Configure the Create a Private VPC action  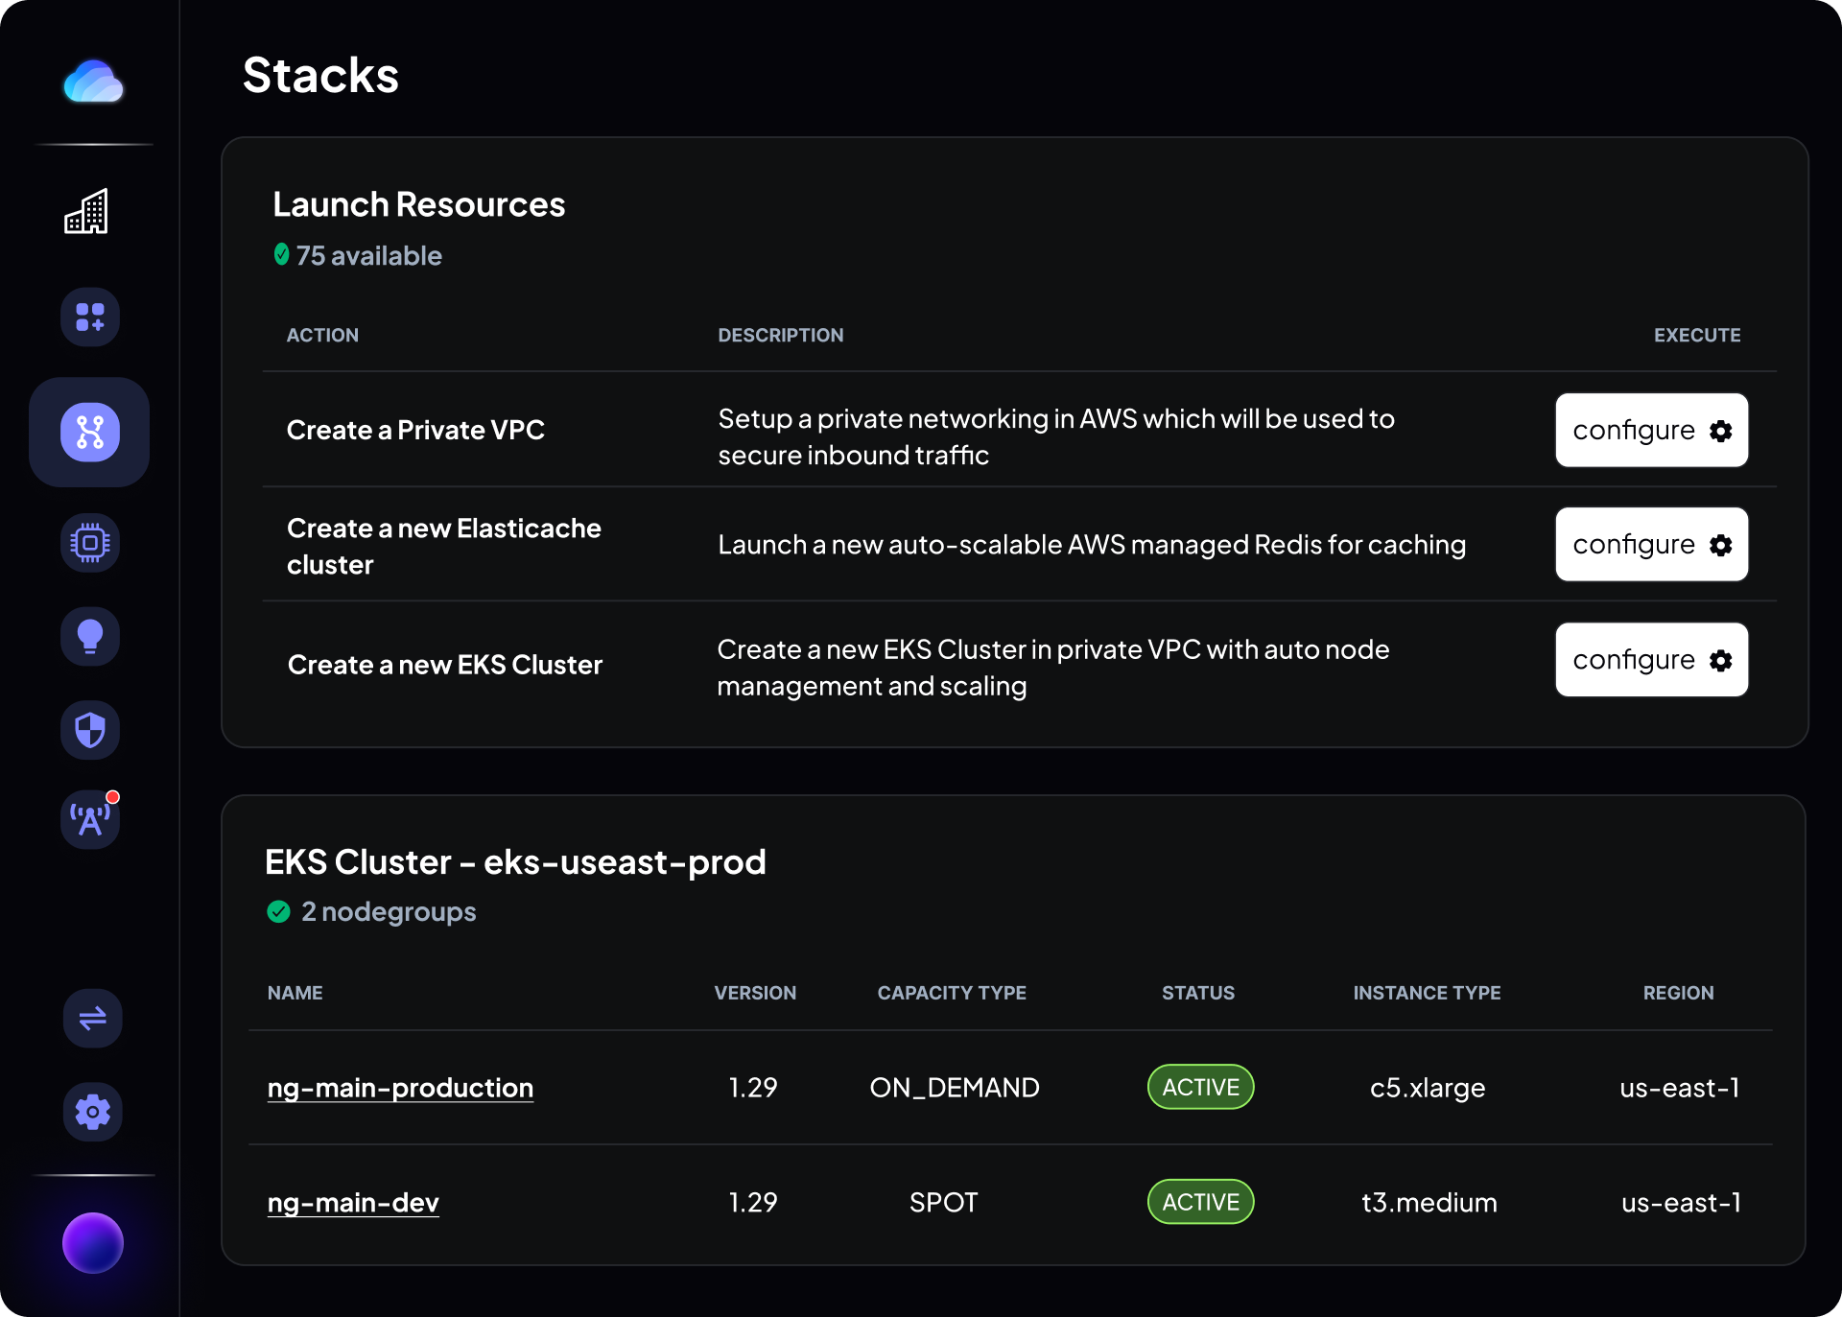(1651, 430)
